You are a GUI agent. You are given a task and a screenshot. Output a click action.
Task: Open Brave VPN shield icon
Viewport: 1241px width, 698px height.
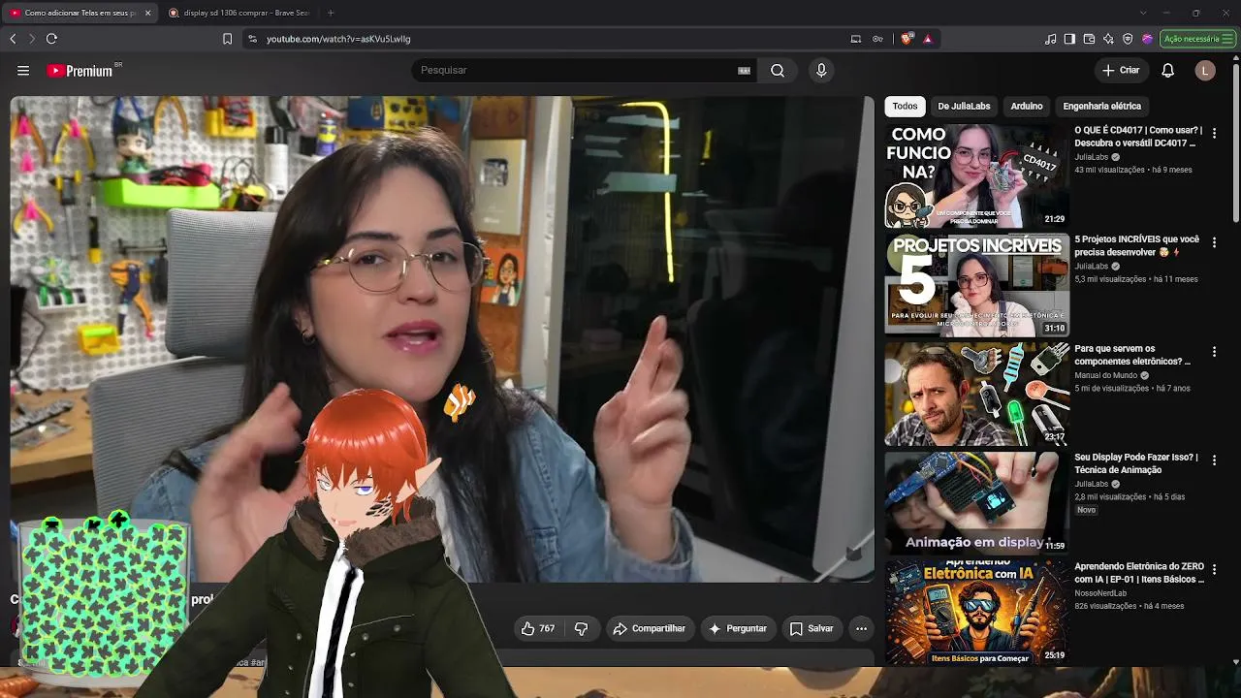pos(1128,39)
